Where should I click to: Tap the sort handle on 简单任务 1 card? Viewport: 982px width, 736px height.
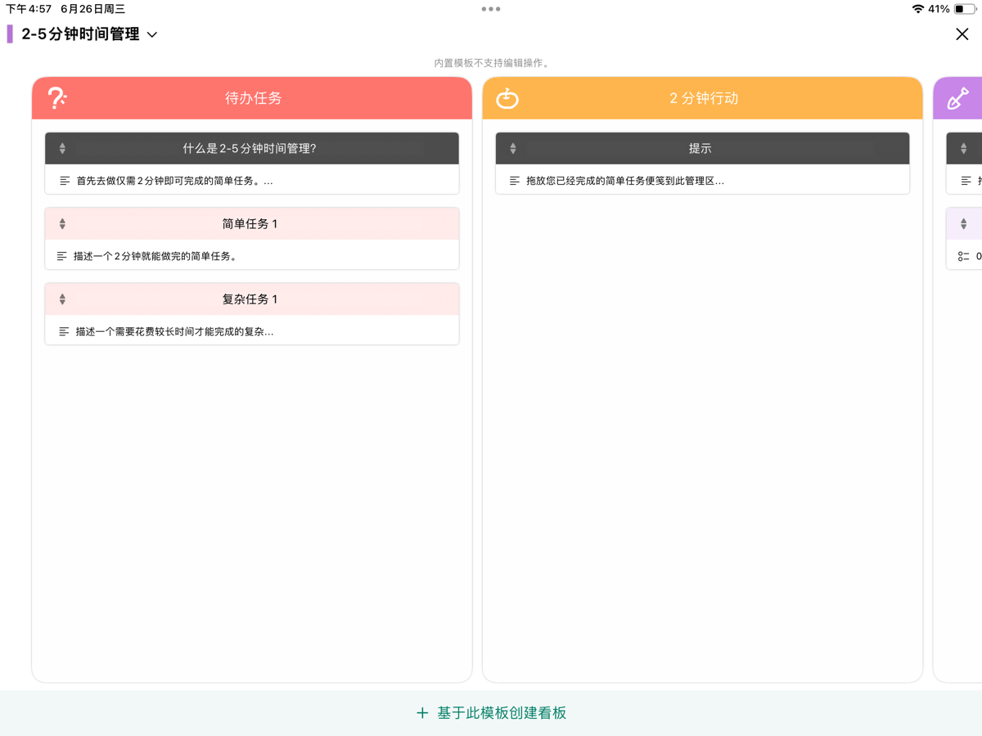pos(62,224)
